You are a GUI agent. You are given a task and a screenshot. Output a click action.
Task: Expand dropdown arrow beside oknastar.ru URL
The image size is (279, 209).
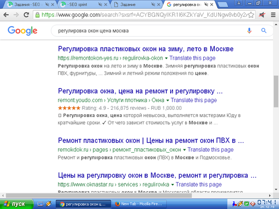pyautogui.click(x=172, y=184)
